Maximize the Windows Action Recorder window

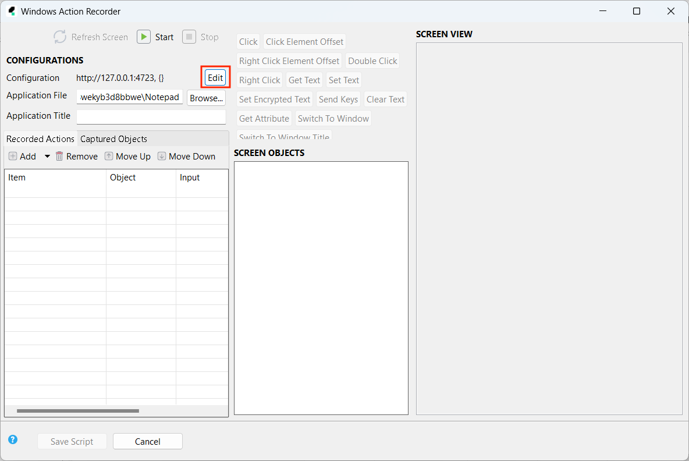637,11
